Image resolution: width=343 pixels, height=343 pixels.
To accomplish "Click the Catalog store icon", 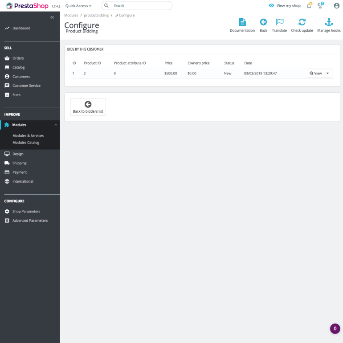I will coord(7,67).
